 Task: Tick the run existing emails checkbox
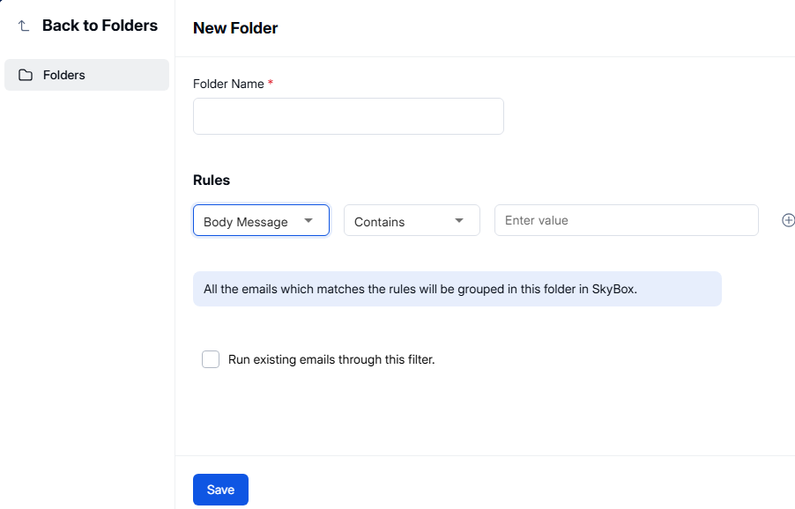coord(211,359)
